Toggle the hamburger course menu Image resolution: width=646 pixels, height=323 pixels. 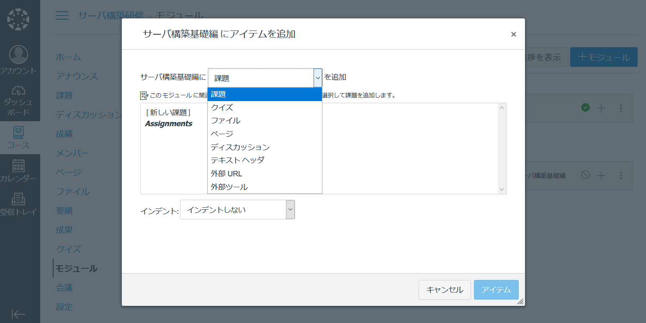point(62,15)
